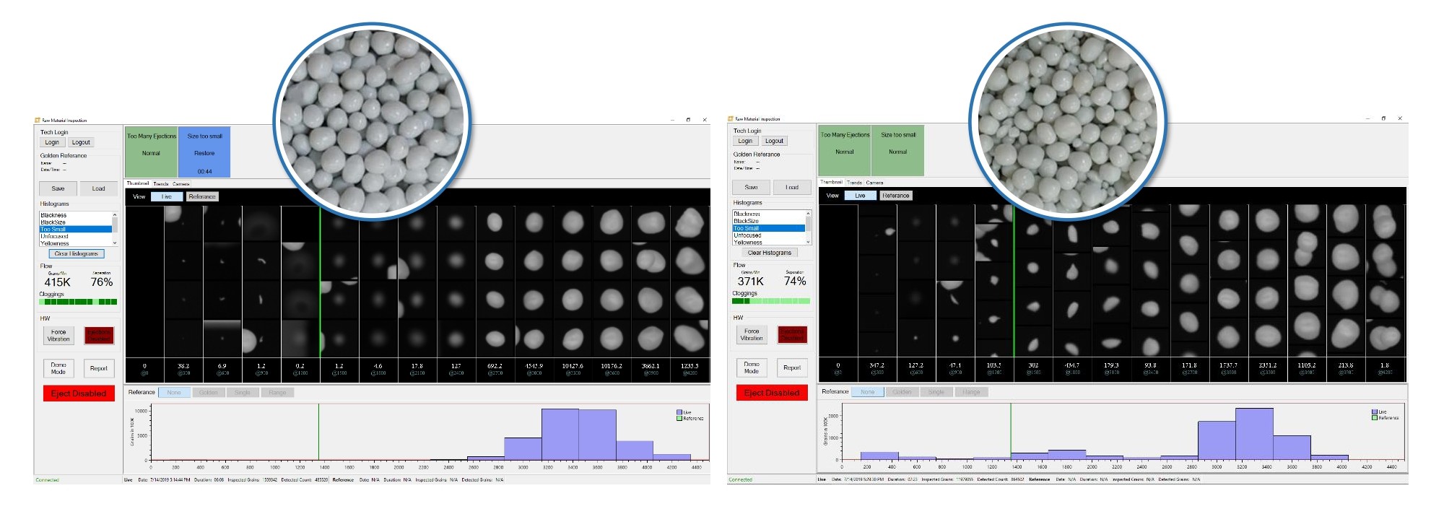Toggle Live view in the left window
This screenshot has width=1444, height=522.
point(166,196)
